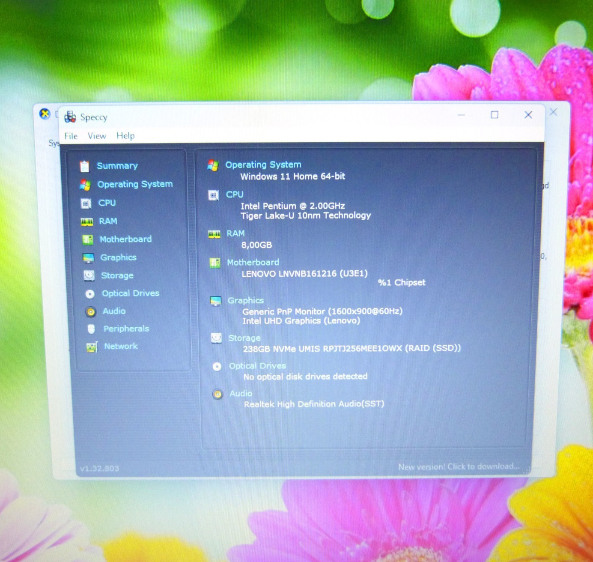
Task: Click 'New version! Click to download...' link
Action: pos(459,466)
